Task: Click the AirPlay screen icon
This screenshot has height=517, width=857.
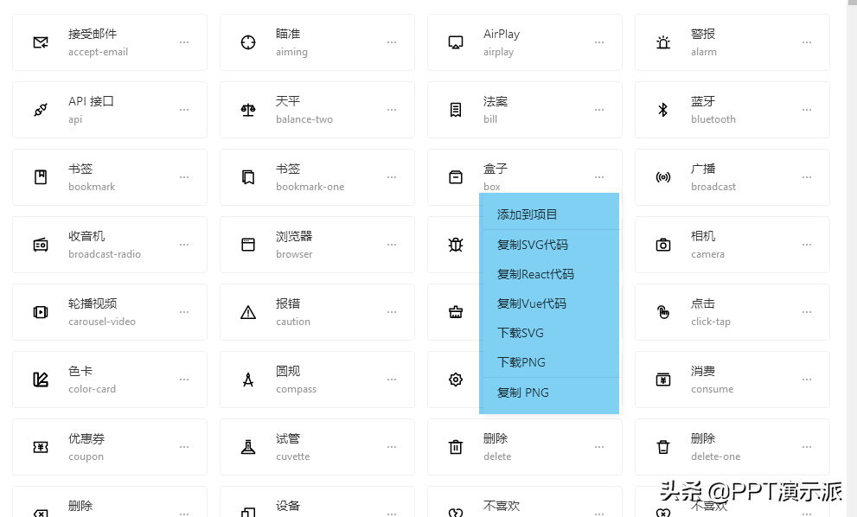Action: [455, 42]
